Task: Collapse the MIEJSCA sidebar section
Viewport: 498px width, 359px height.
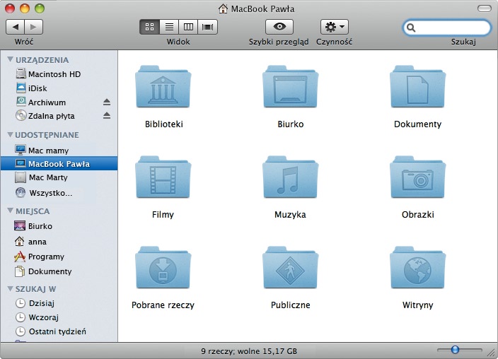Action: click(x=10, y=211)
